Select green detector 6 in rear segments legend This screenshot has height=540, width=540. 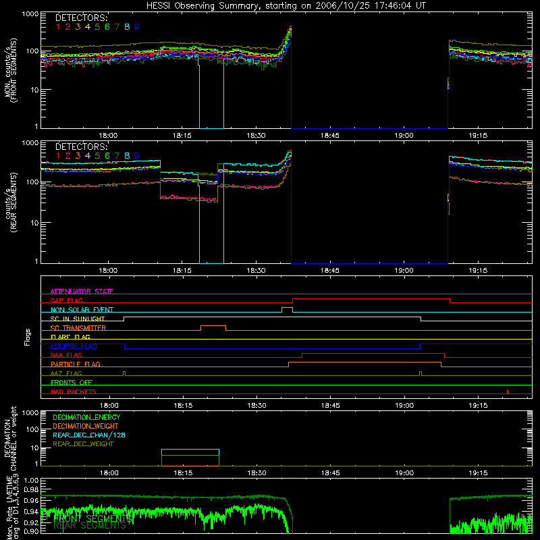107,156
